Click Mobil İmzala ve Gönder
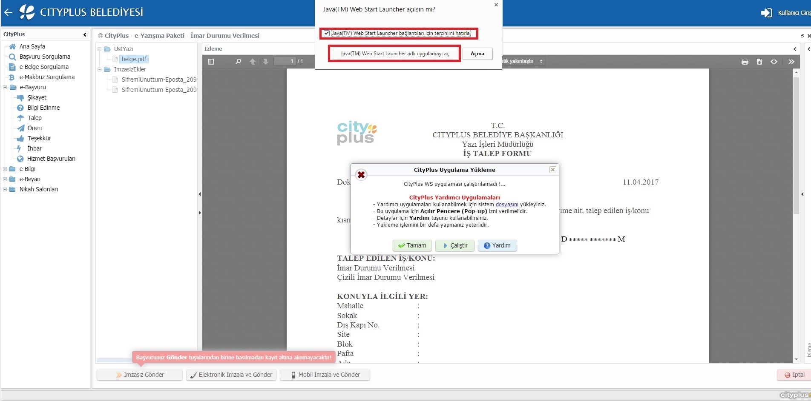 click(x=325, y=375)
